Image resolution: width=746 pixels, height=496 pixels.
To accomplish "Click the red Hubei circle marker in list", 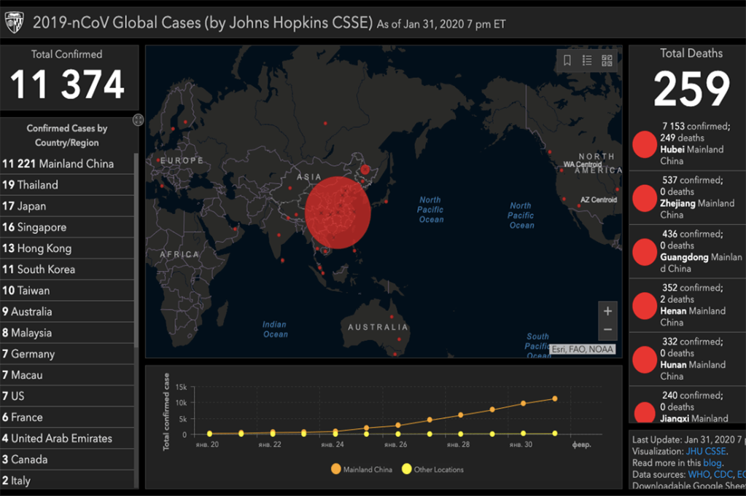I will [x=644, y=143].
